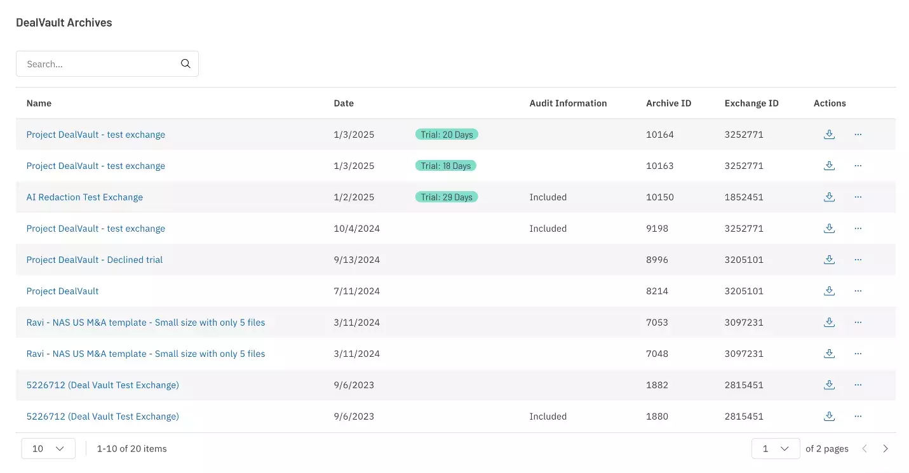Open more actions for archive 8214

(858, 291)
